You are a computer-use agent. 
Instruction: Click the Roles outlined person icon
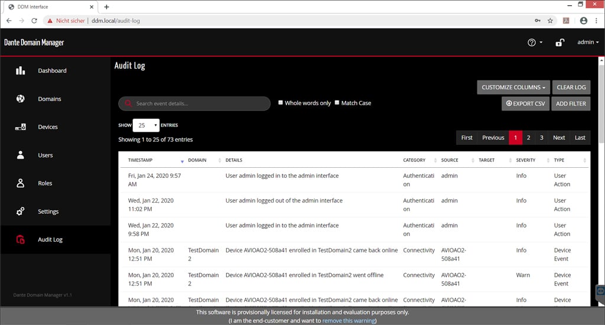[x=21, y=183]
